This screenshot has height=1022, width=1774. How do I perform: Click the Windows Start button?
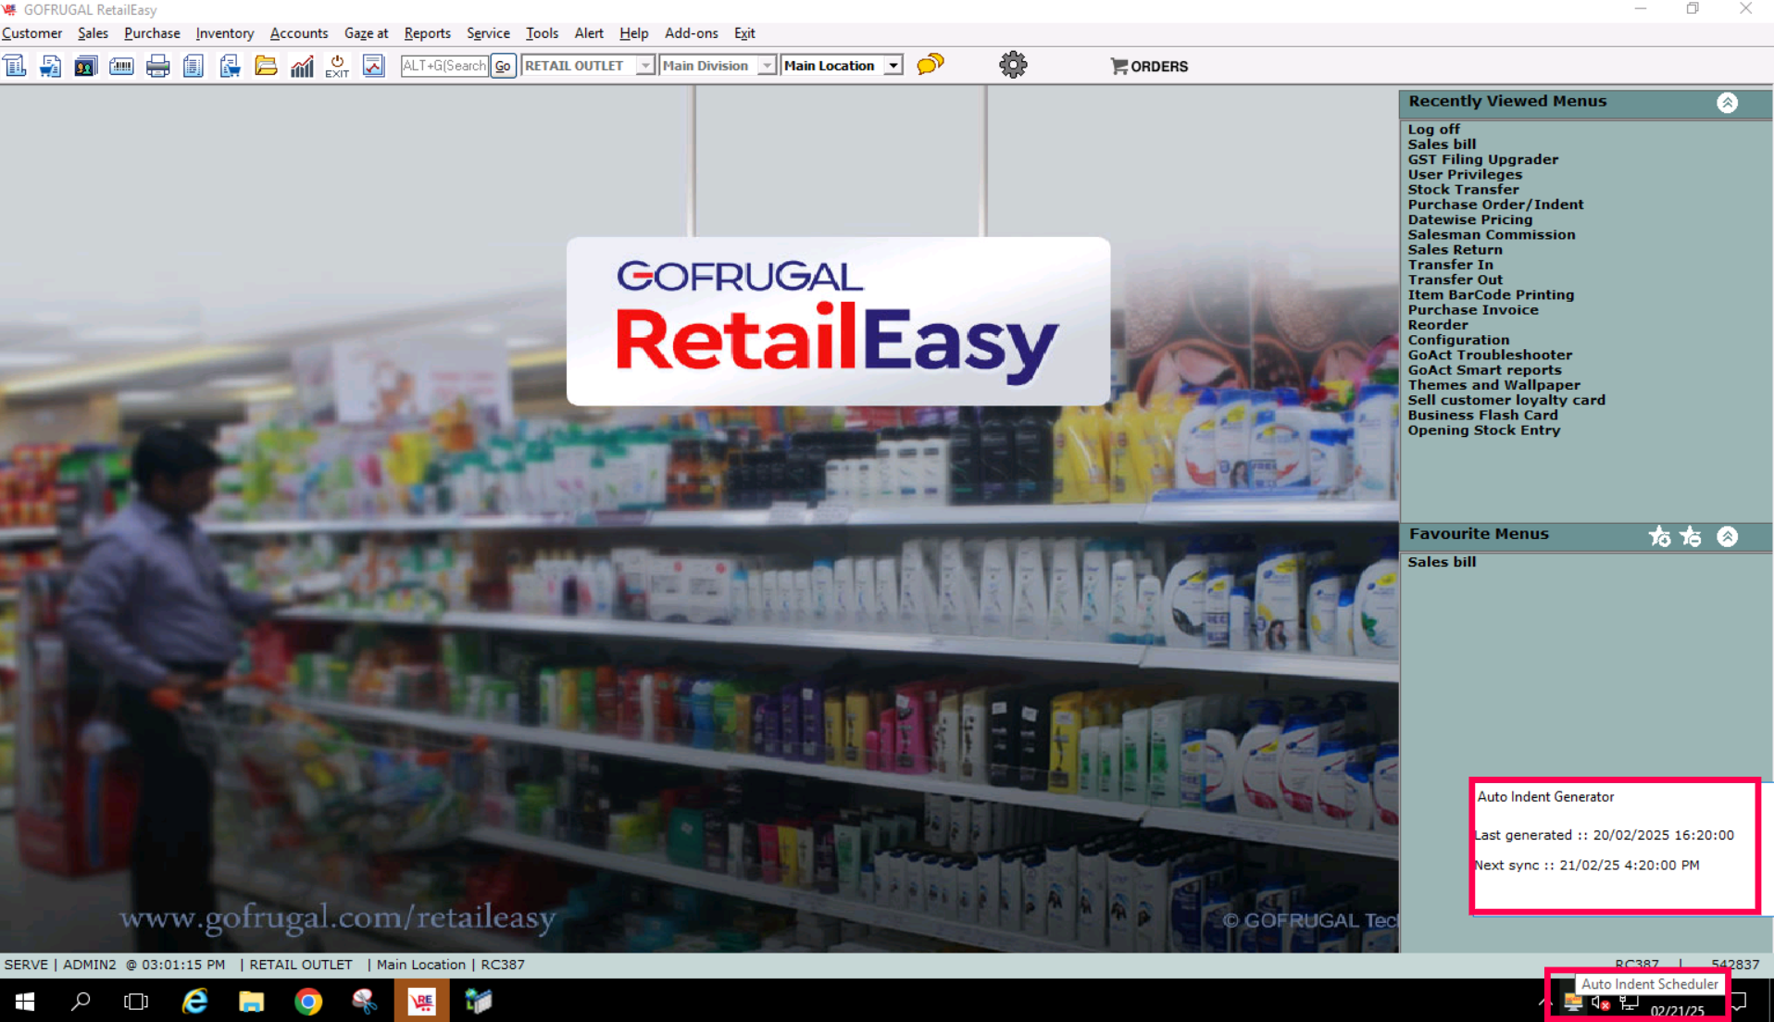[25, 1001]
